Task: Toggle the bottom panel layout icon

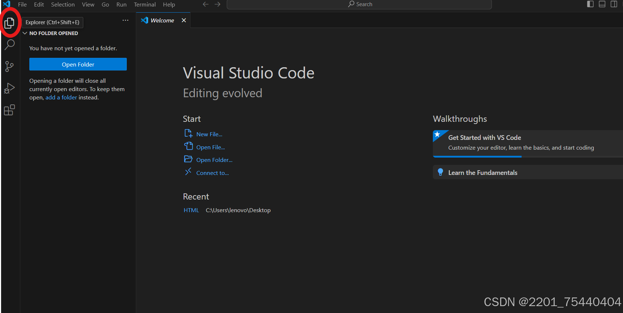Action: (x=602, y=4)
